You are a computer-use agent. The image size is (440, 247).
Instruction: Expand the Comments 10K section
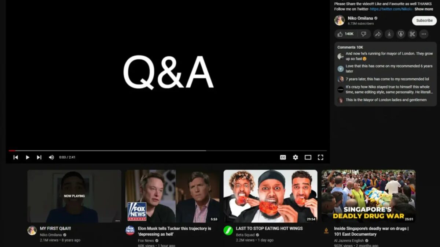[x=350, y=47]
